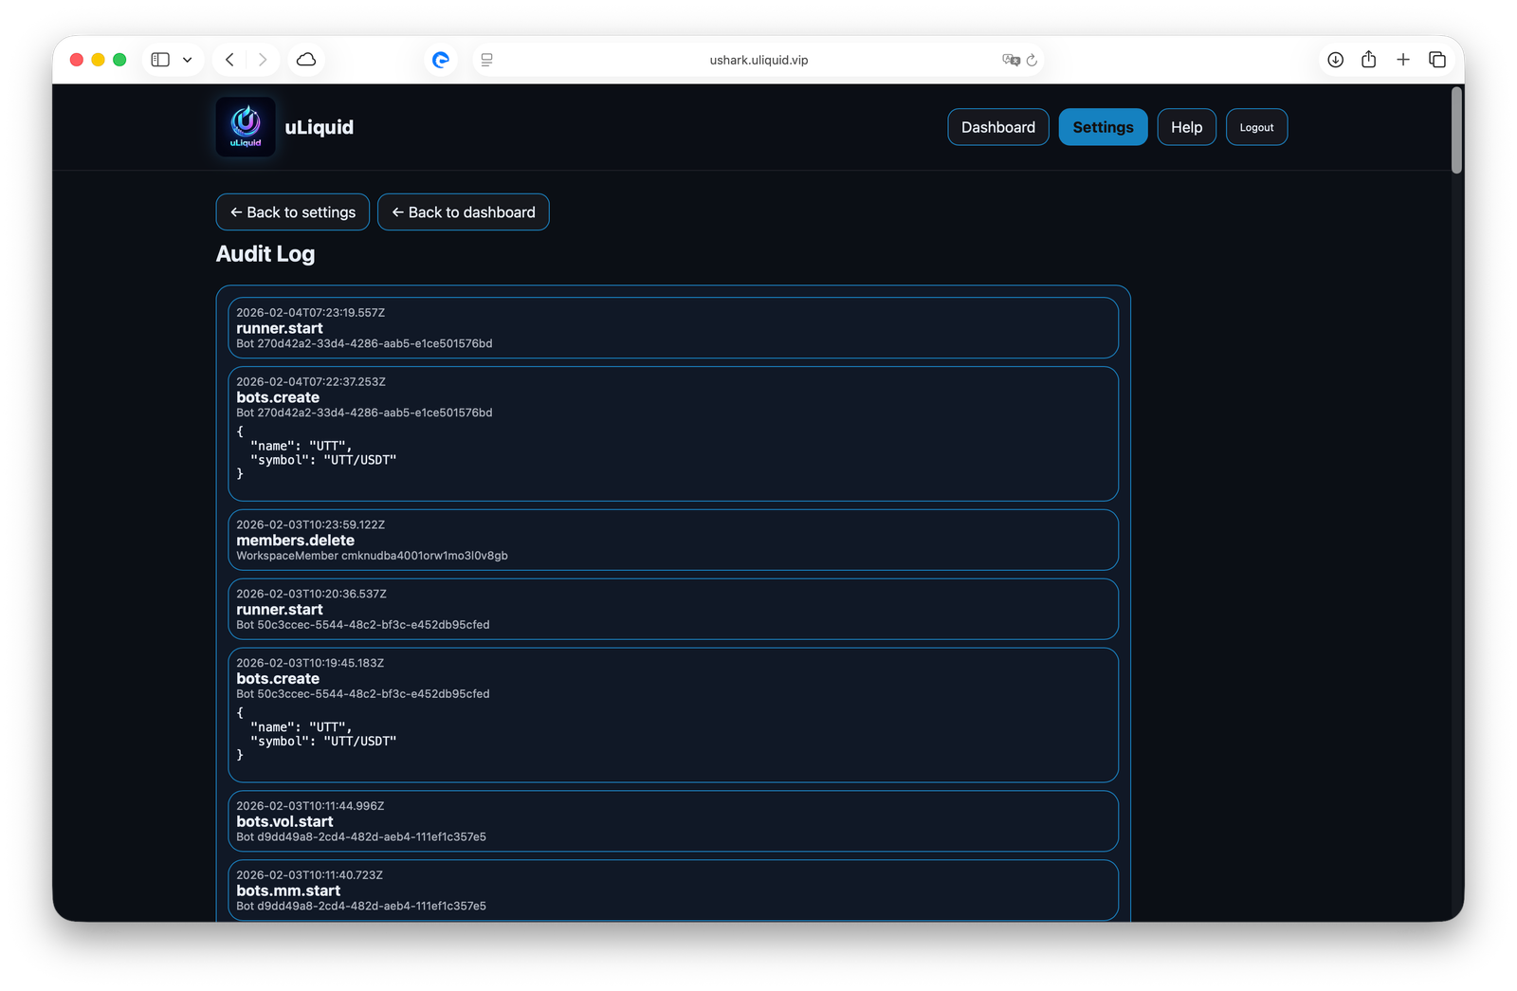Click the uLiquid logo in the header
1517x991 pixels.
coord(245,126)
